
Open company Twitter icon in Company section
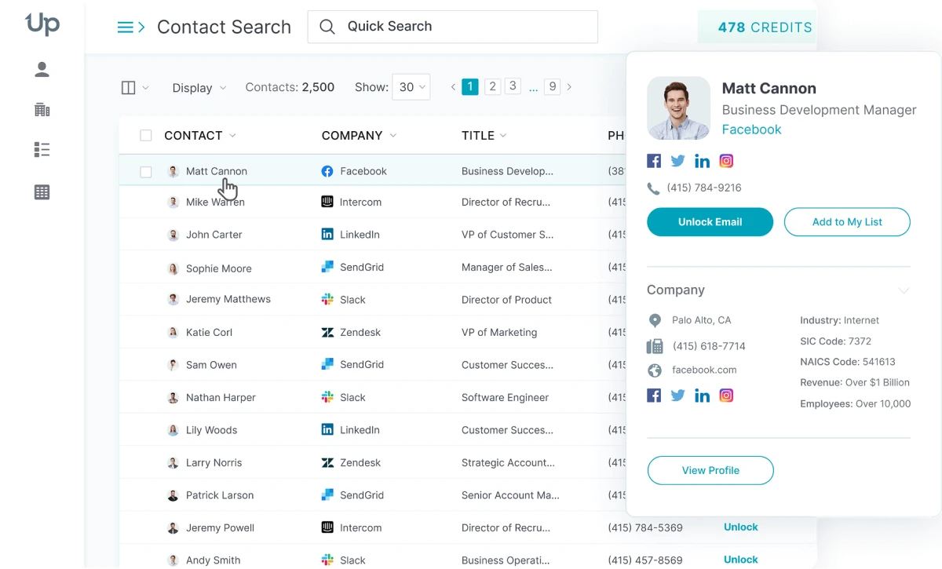[678, 396]
